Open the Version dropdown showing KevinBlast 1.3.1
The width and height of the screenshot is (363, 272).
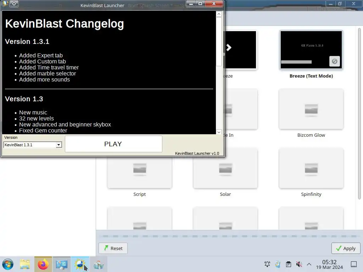[33, 145]
